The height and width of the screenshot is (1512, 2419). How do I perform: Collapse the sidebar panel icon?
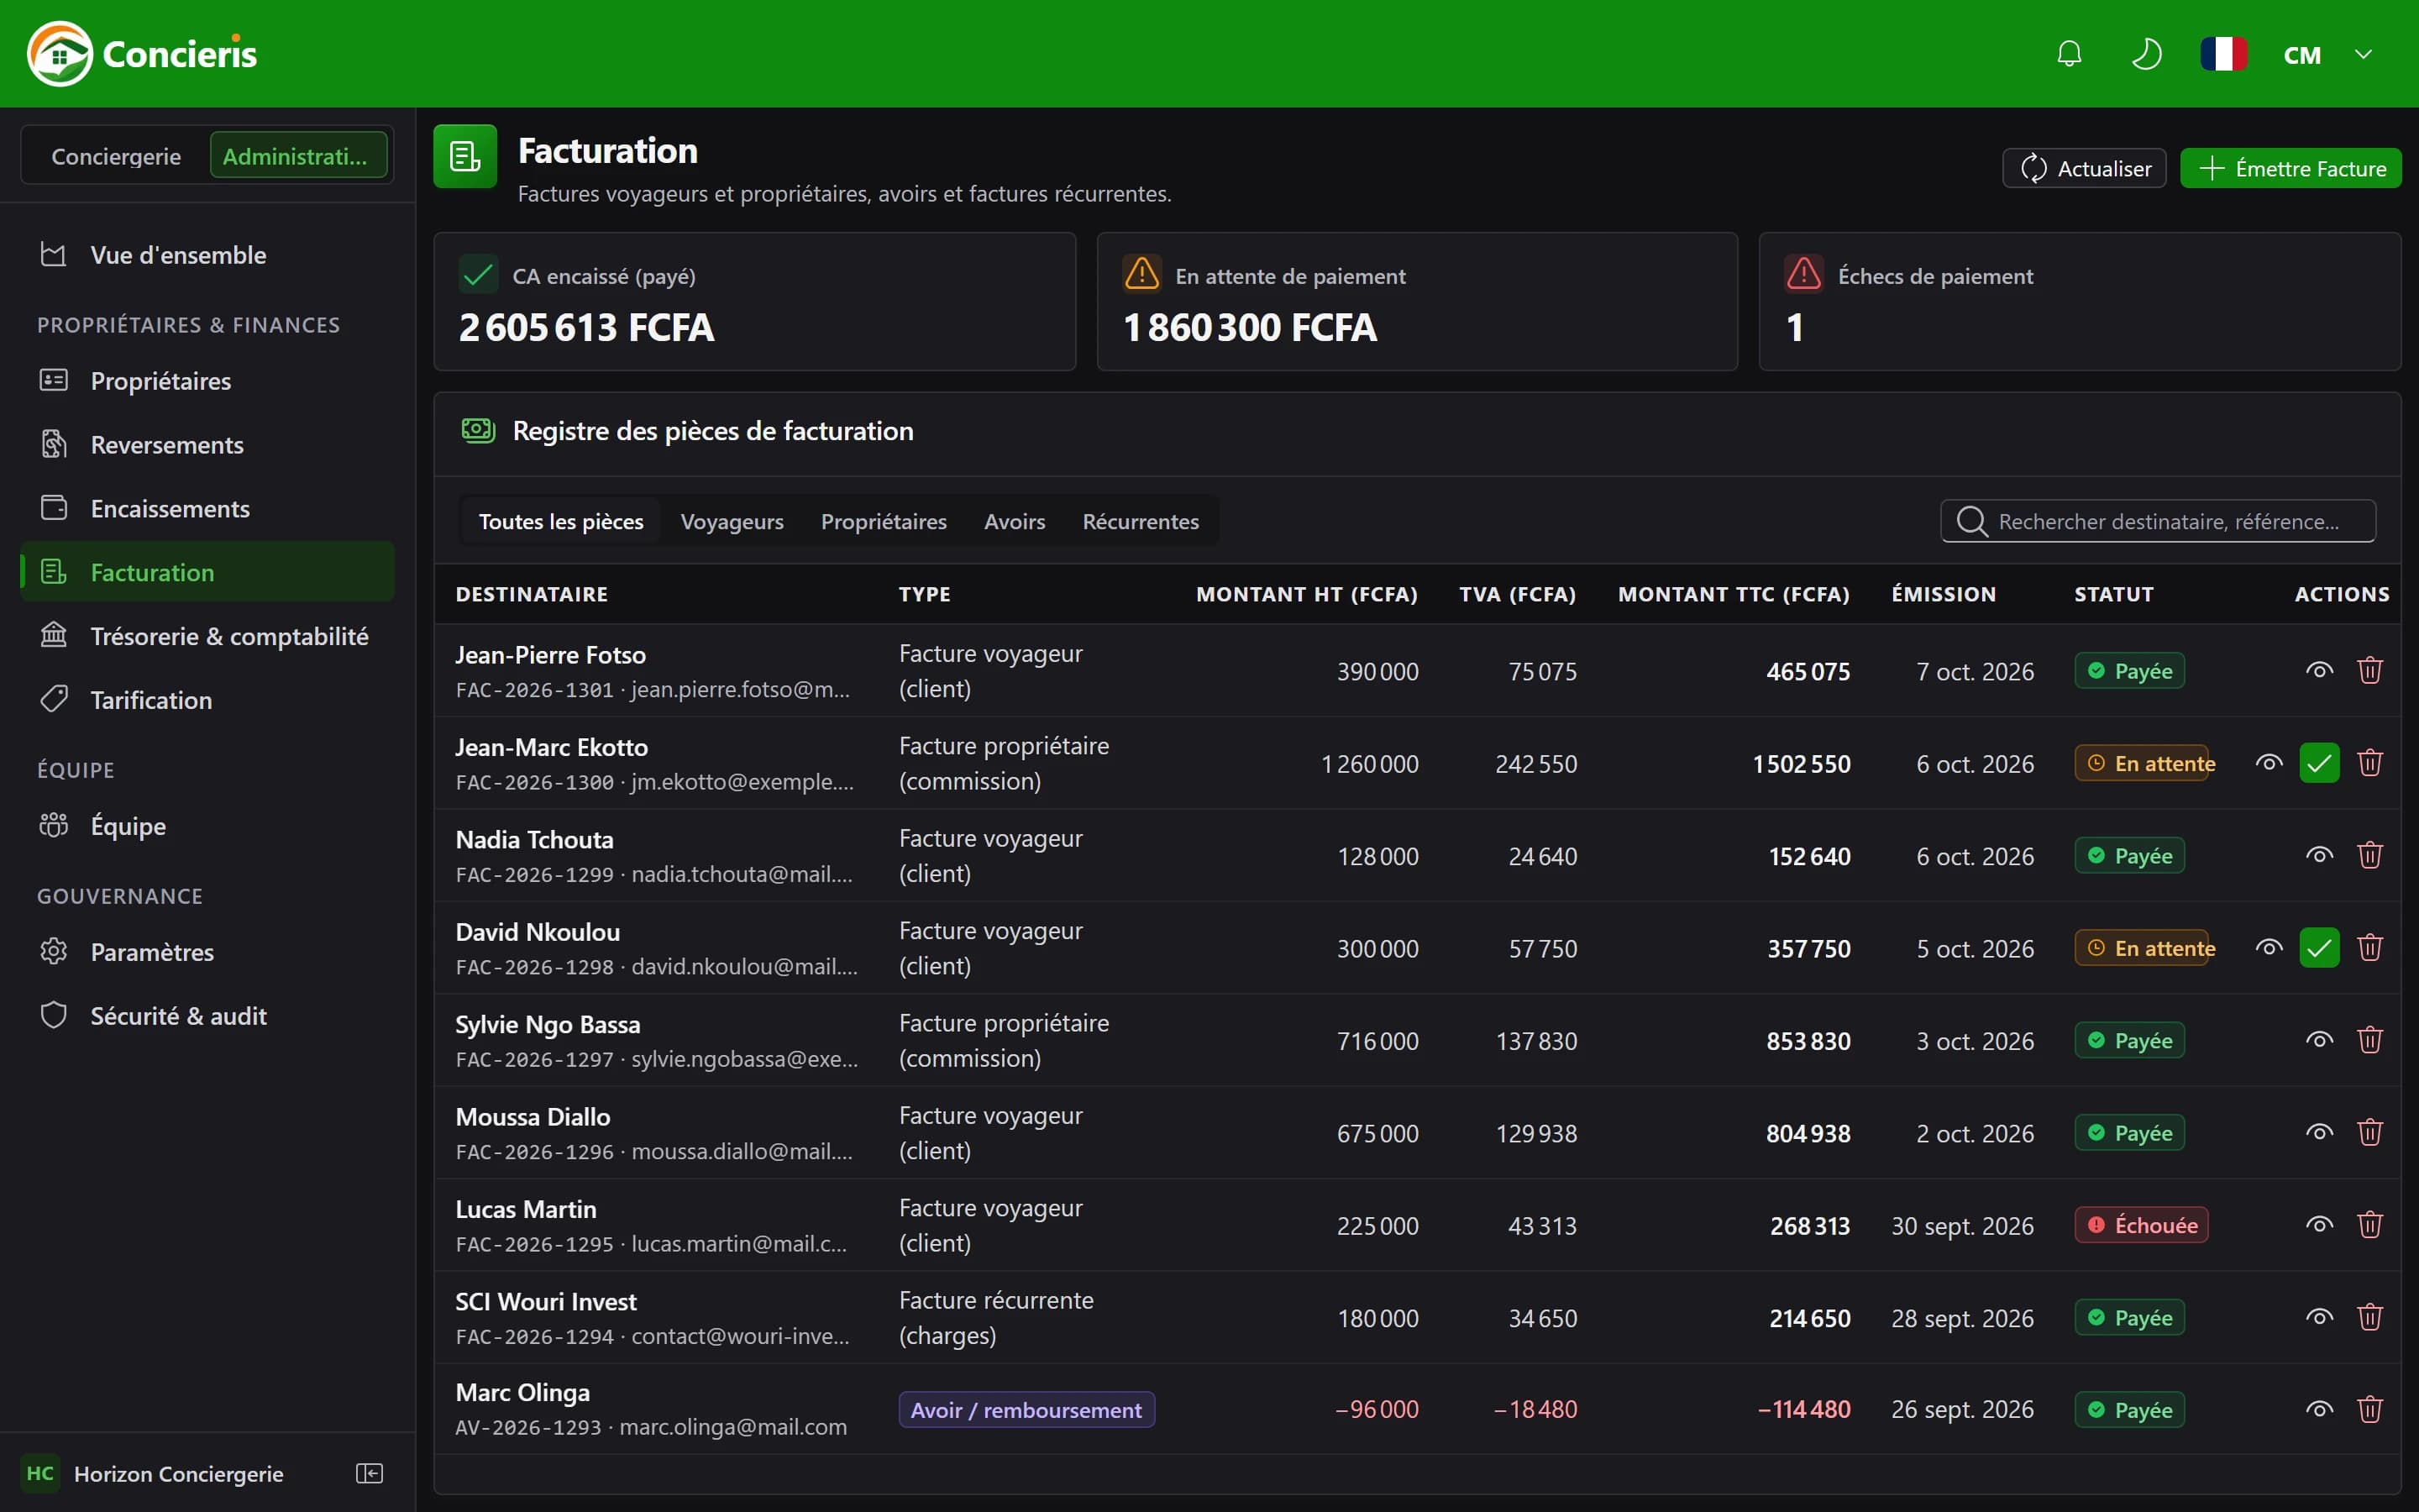tap(369, 1473)
